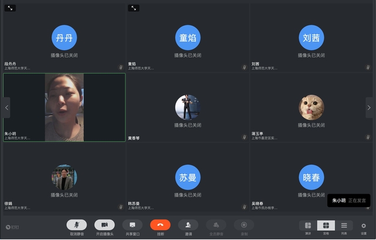This screenshot has height=240, width=376.
Task: Expand 童焰's video tile to fullscreen
Action: tap(134, 8)
